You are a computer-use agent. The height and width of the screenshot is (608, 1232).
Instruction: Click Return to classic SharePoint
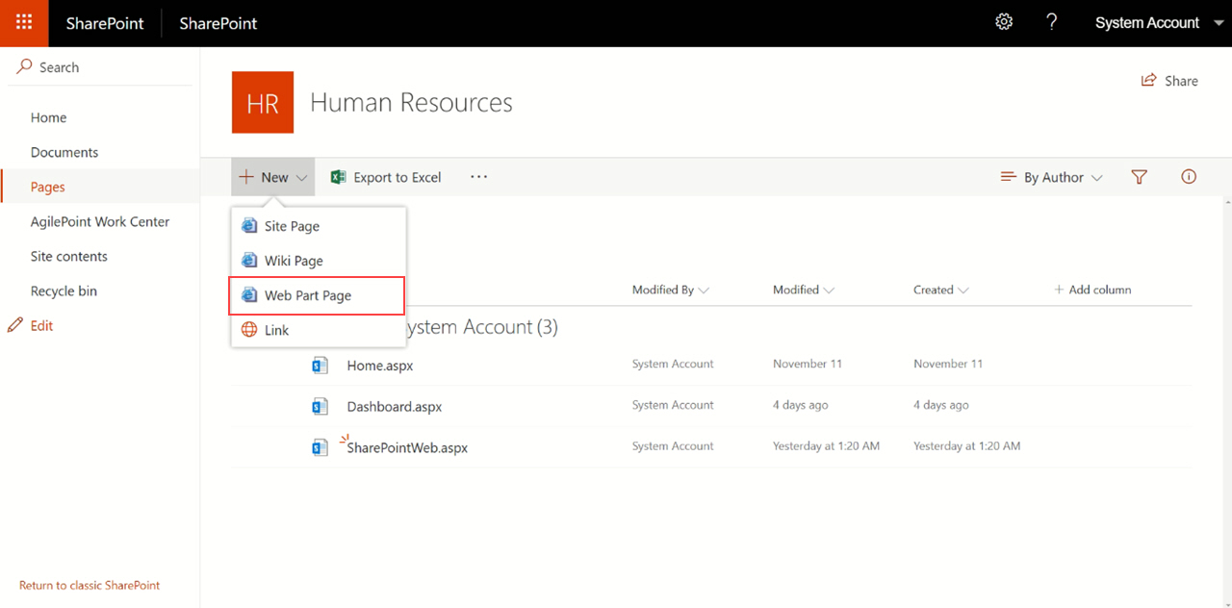(x=90, y=585)
